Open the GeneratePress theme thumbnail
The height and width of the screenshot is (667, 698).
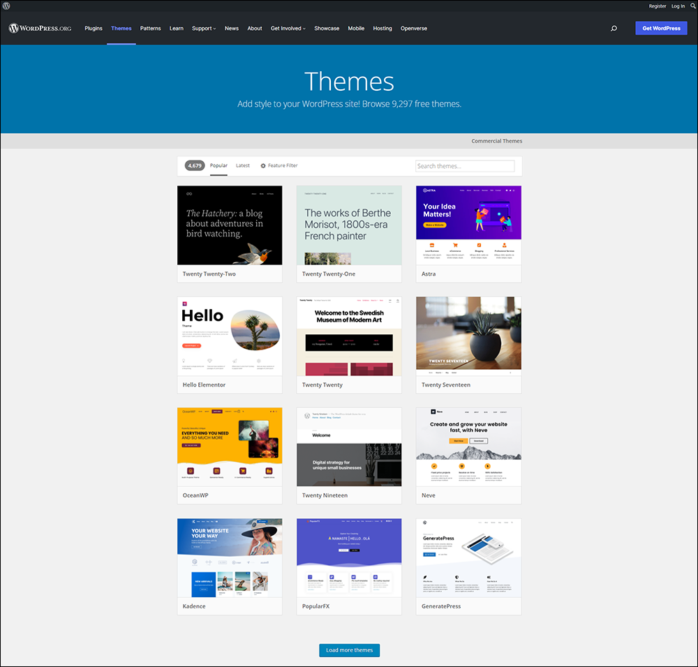click(469, 557)
